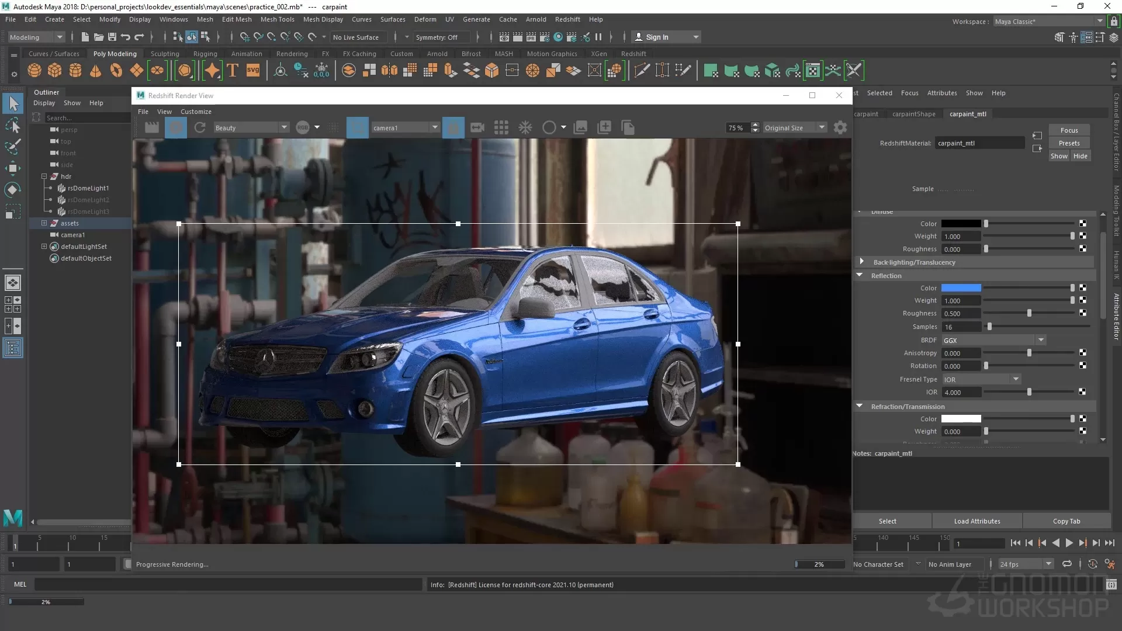Open the BRDF GGX dropdown
Viewport: 1122px width, 631px height.
[x=993, y=340]
